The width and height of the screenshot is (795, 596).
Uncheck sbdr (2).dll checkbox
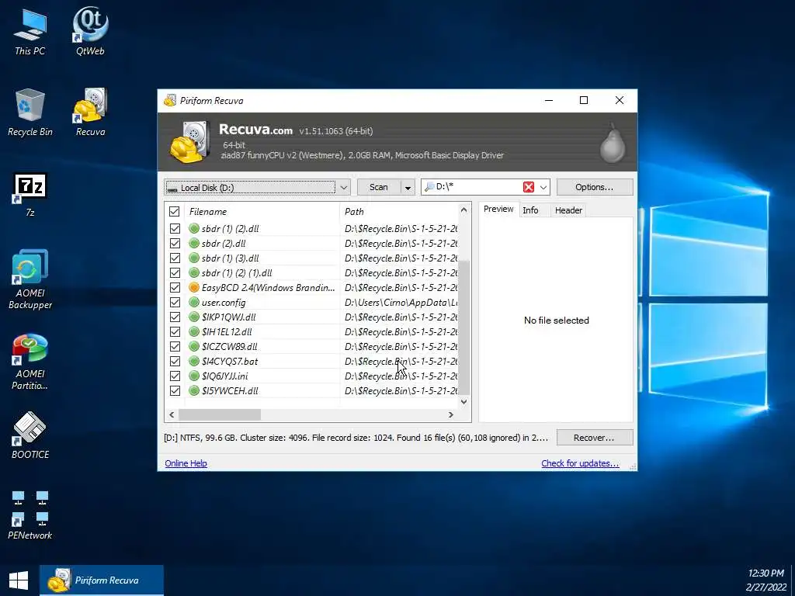[175, 243]
